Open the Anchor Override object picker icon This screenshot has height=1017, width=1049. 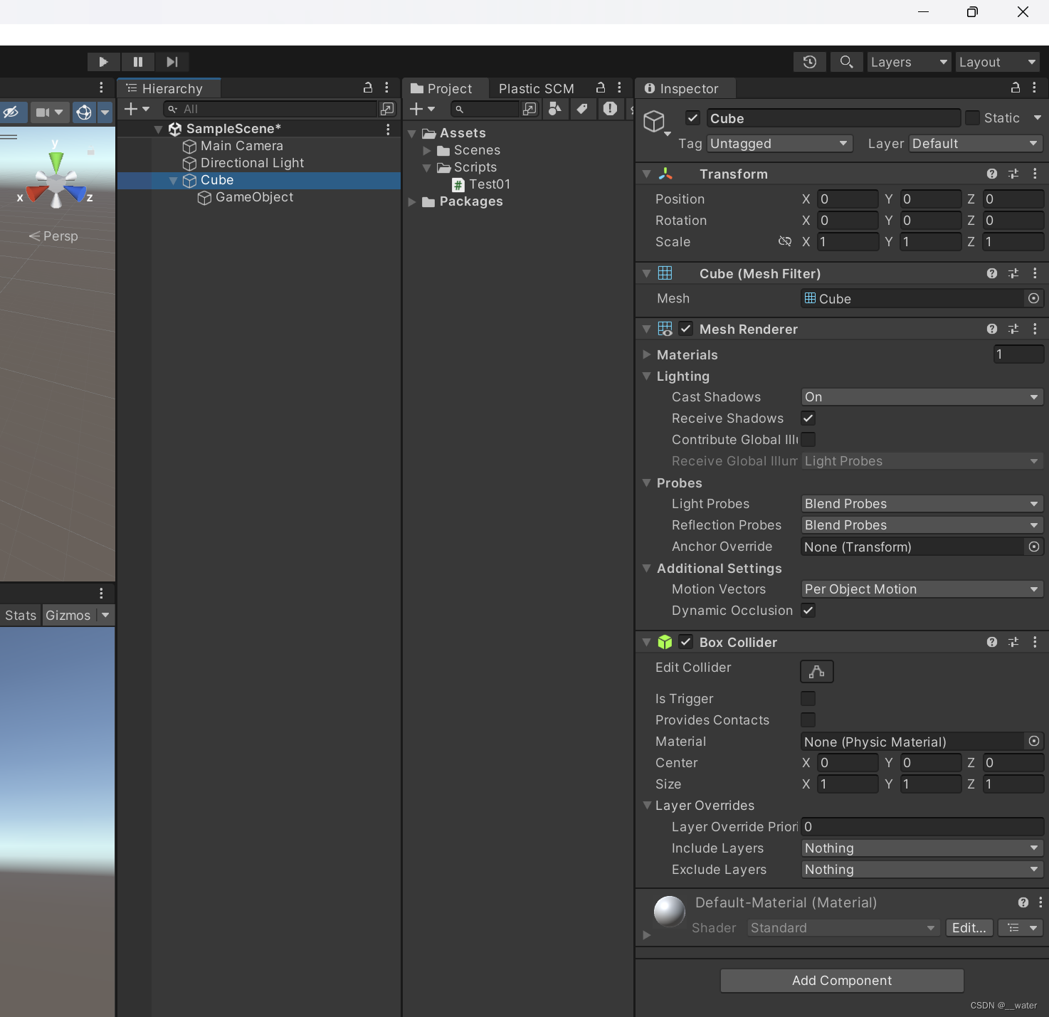tap(1033, 547)
